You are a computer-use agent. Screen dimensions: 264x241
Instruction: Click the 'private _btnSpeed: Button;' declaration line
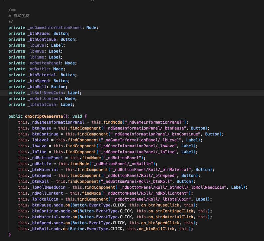(x=39, y=81)
